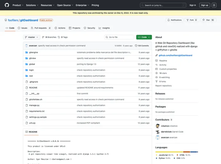This screenshot has width=221, height=164.
Task: Click the Go to file search field
Action: coord(119,37)
